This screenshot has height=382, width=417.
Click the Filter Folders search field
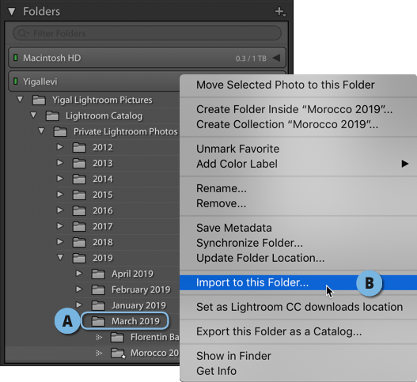point(147,33)
